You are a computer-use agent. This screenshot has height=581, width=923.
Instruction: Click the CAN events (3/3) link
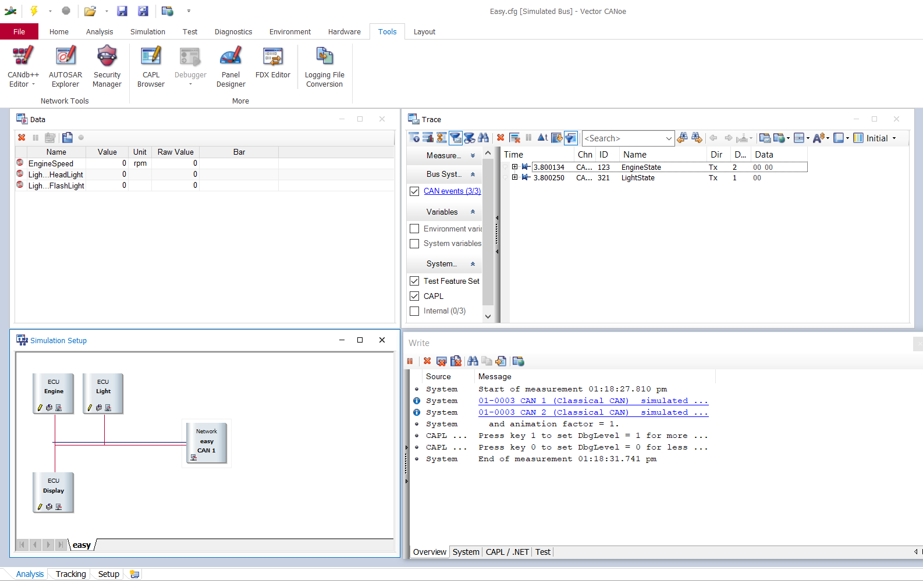[452, 191]
